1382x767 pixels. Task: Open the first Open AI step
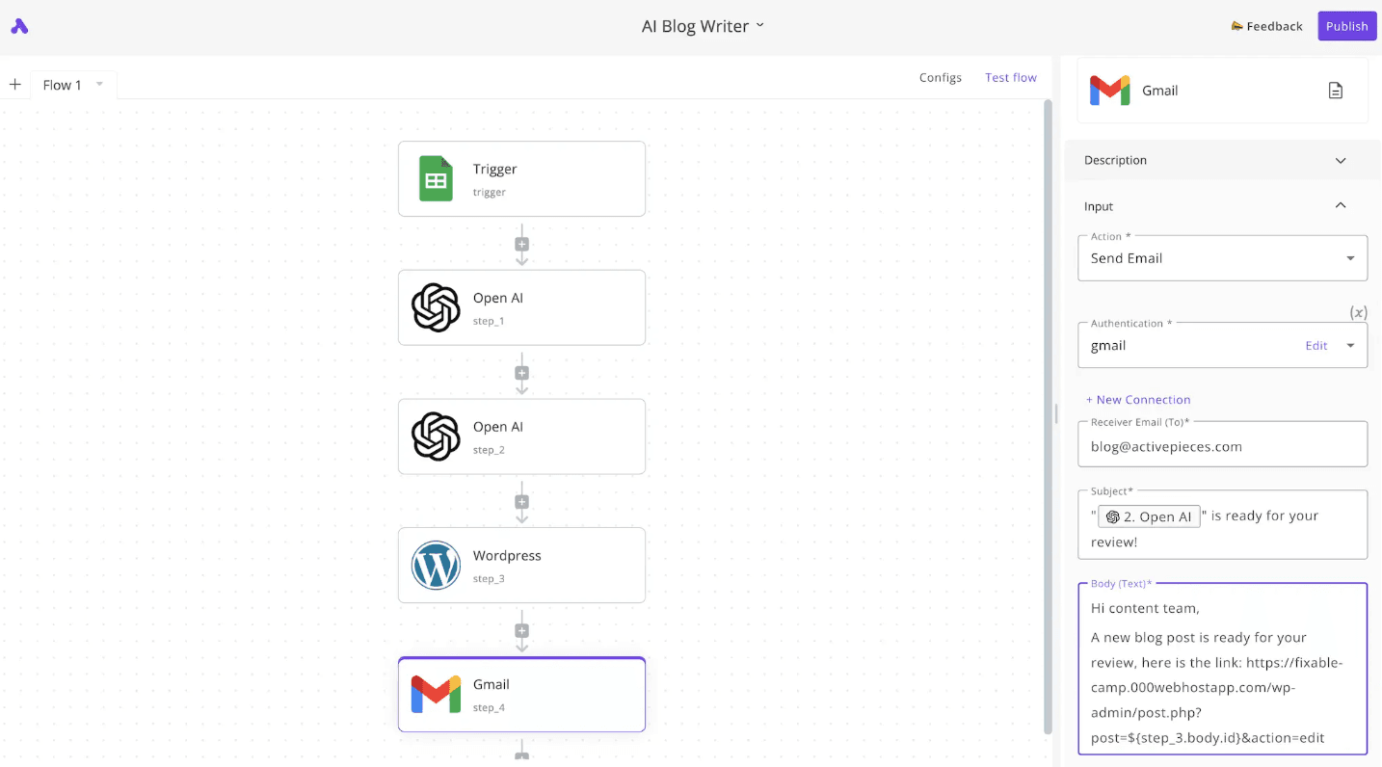pos(521,307)
